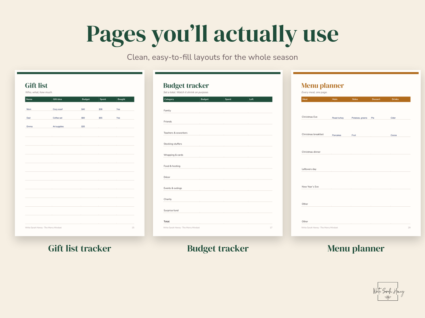Screen dimensions: 425x318
Task: Click the "Gift idea" column header
Action: (57, 99)
